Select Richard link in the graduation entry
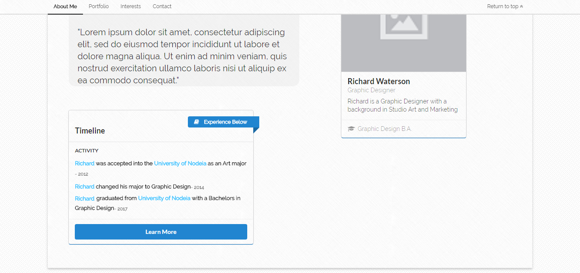This screenshot has height=273, width=580. click(84, 198)
